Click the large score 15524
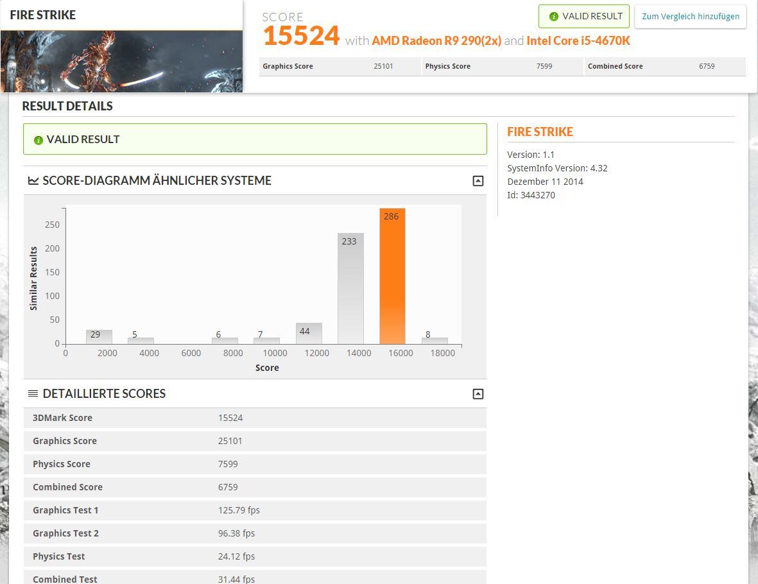The image size is (758, 584). click(x=301, y=36)
